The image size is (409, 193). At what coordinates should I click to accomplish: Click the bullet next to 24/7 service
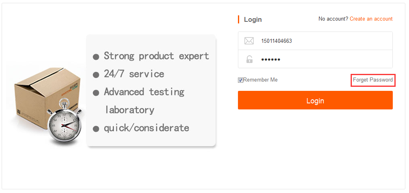pyautogui.click(x=96, y=75)
